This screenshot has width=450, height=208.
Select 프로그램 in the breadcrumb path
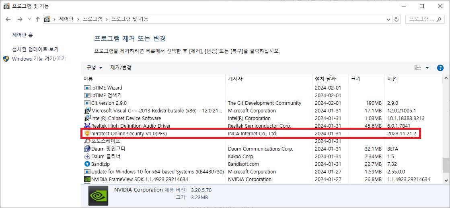[x=92, y=19]
